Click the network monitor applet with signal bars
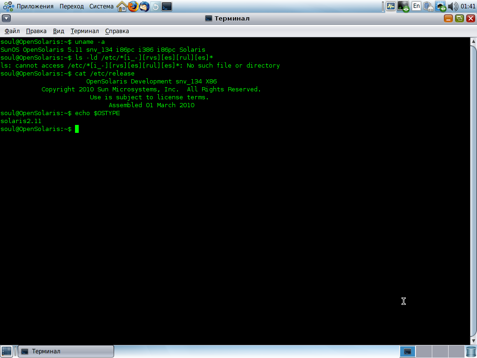This screenshot has width=477, height=358. [x=403, y=7]
